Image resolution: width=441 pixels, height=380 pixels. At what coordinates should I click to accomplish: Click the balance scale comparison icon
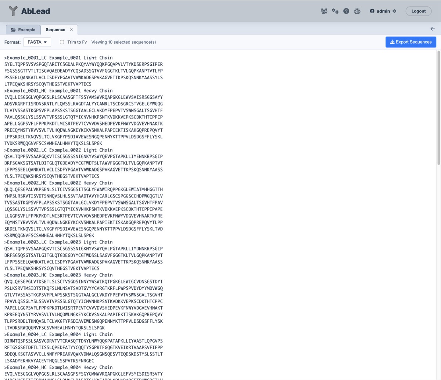click(x=357, y=11)
